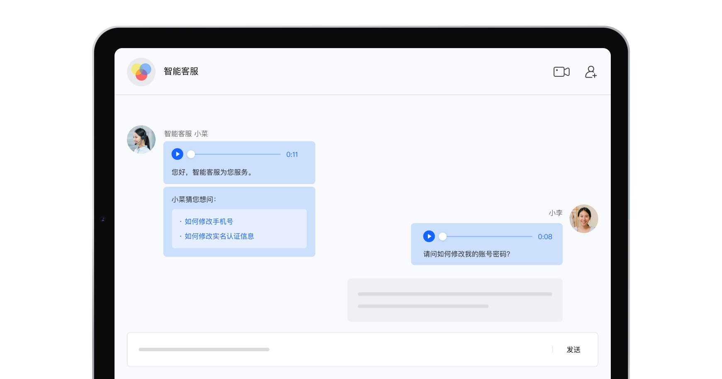Click the 0:11 duration label
The width and height of the screenshot is (722, 379).
pyautogui.click(x=292, y=154)
